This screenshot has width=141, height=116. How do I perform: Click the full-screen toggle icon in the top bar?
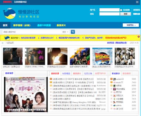pyautogui.click(x=137, y=2)
